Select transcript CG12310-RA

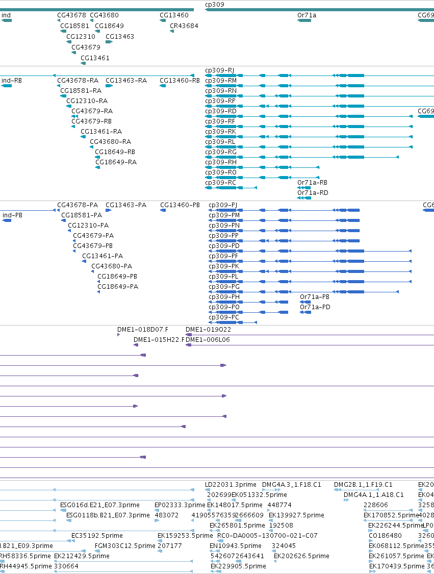click(x=87, y=101)
